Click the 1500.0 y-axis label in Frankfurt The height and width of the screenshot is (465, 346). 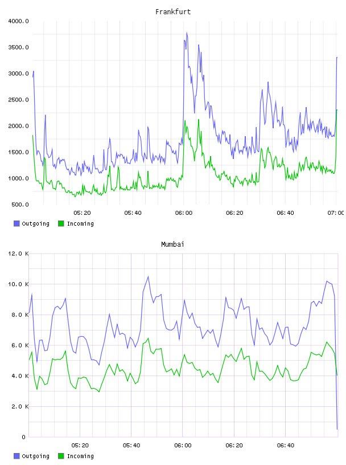pyautogui.click(x=18, y=152)
